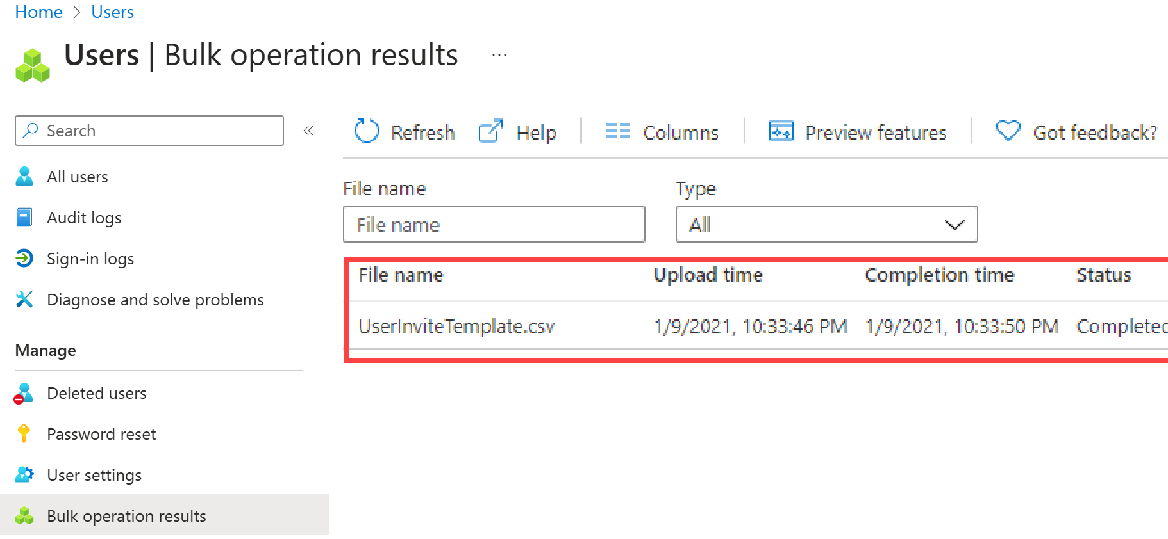1168x539 pixels.
Task: Click the Bulk operation results cubes icon in sidebar
Action: 24,515
